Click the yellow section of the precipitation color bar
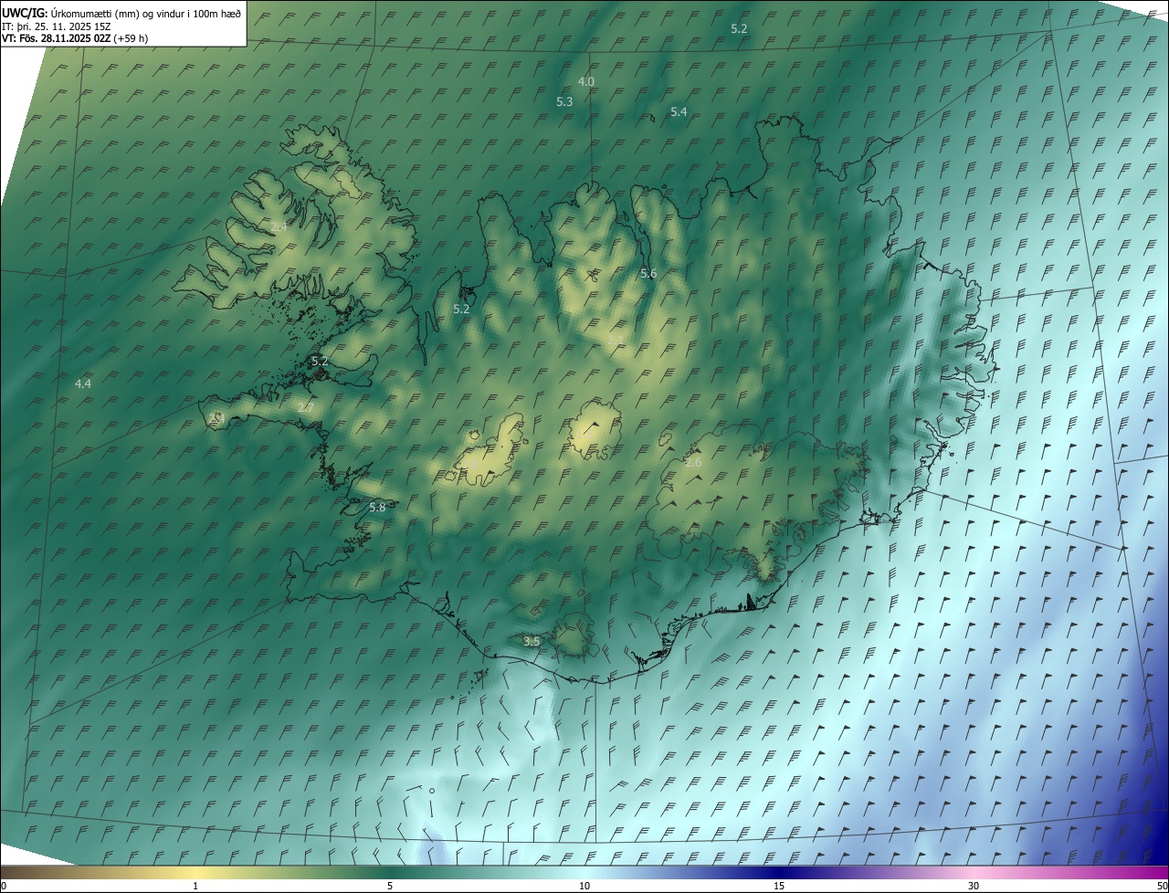Viewport: 1169px width, 893px height. 195,873
